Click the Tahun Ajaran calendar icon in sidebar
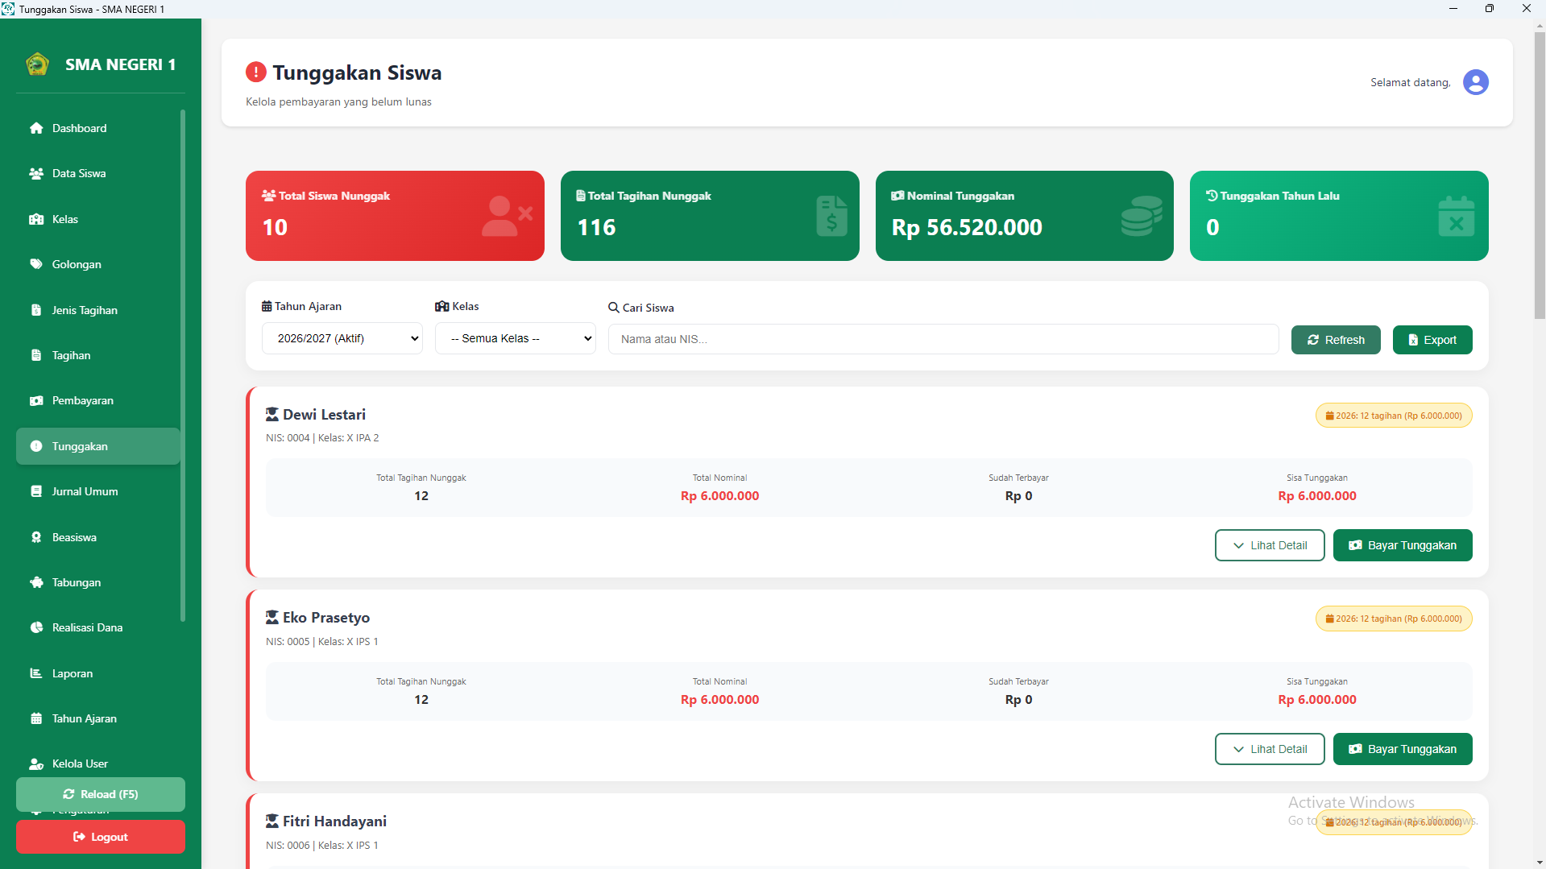 tap(36, 718)
